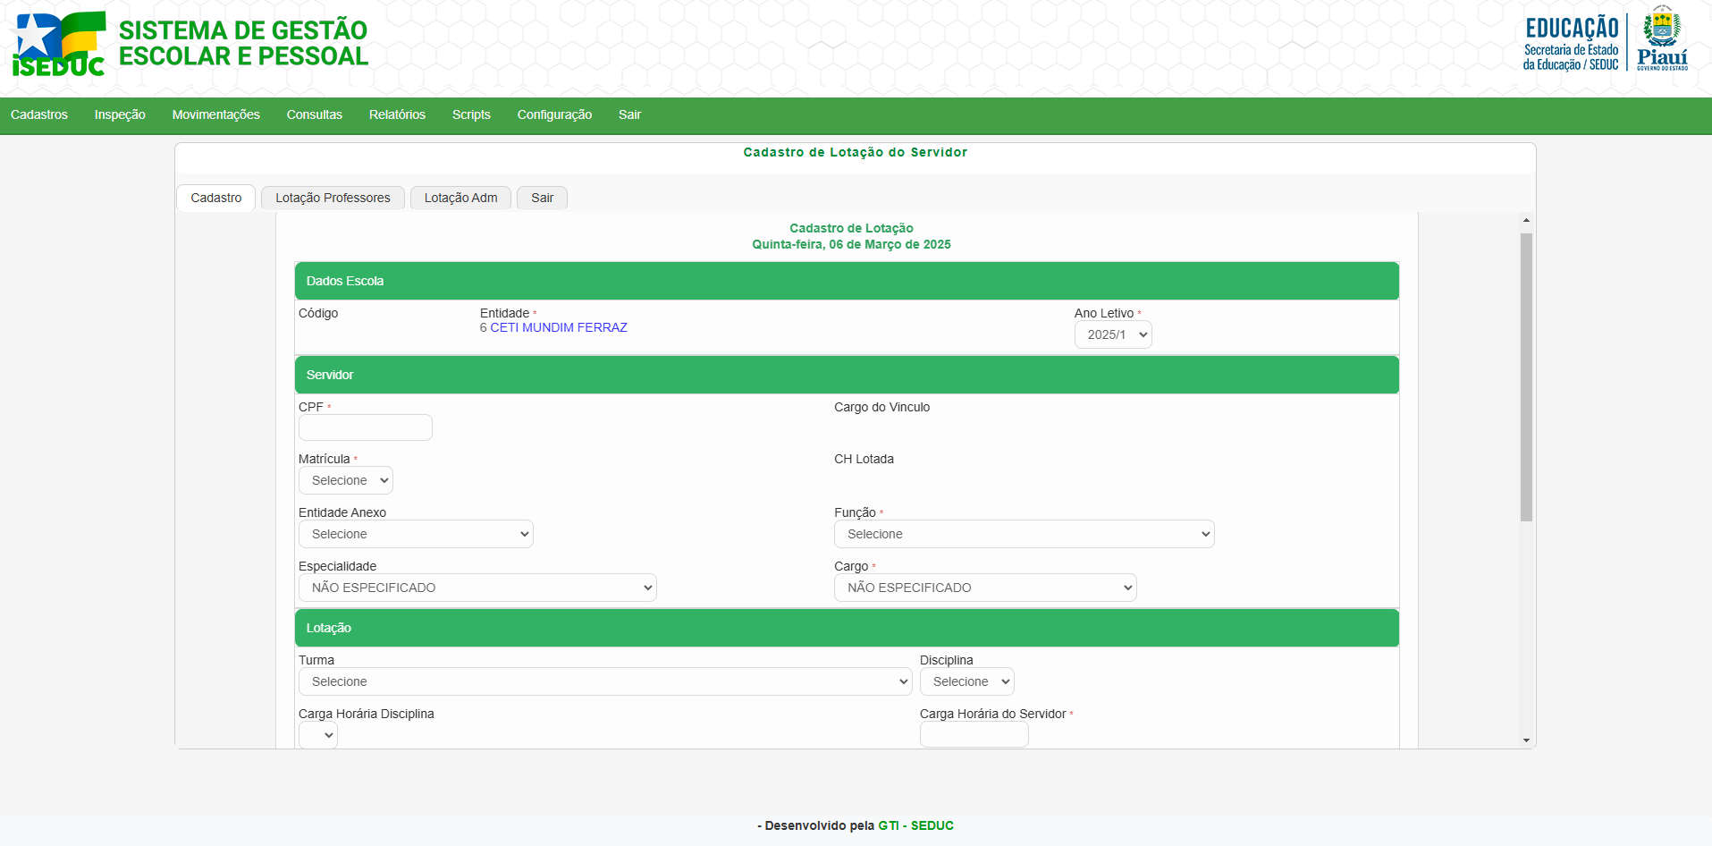1712x846 pixels.
Task: Open the Cargo dropdown
Action: [x=984, y=588]
